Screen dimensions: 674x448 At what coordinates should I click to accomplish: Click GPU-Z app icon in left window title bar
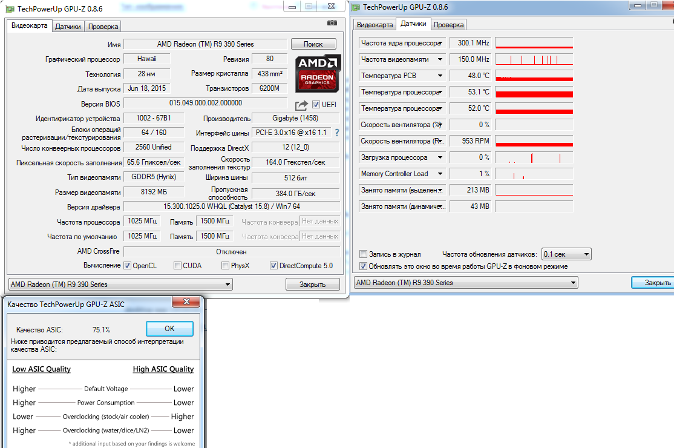[x=10, y=9]
